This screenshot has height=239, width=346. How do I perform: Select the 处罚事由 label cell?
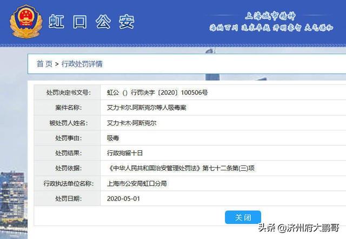67,138
